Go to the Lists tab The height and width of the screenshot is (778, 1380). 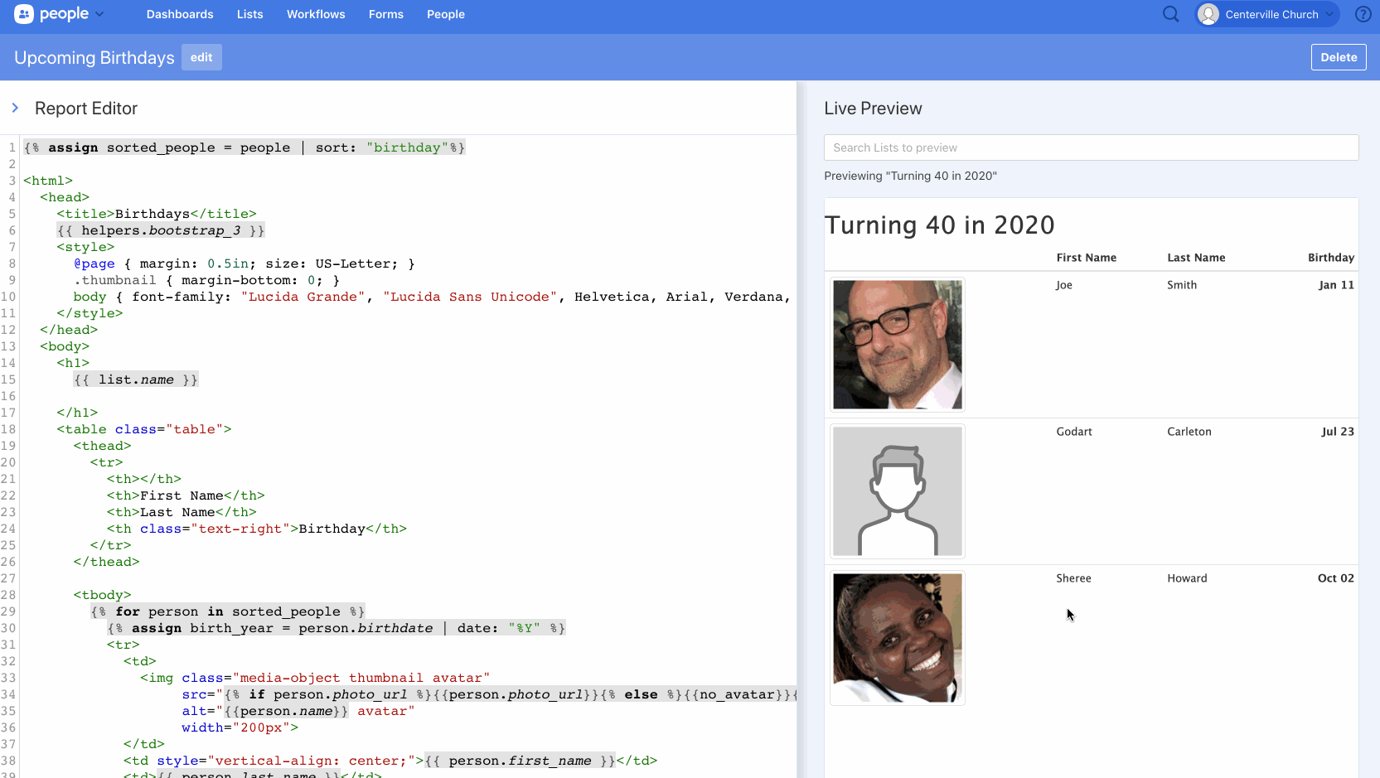click(x=249, y=14)
